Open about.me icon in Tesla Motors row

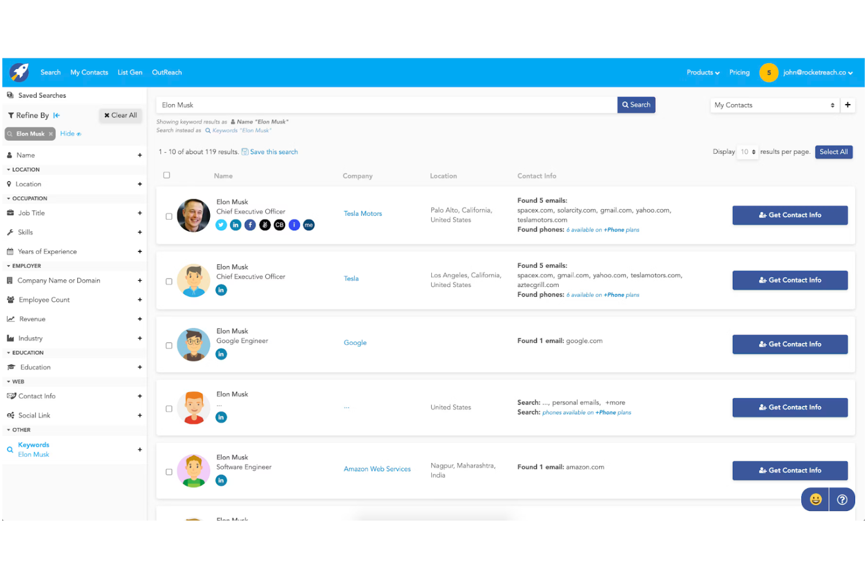(309, 225)
